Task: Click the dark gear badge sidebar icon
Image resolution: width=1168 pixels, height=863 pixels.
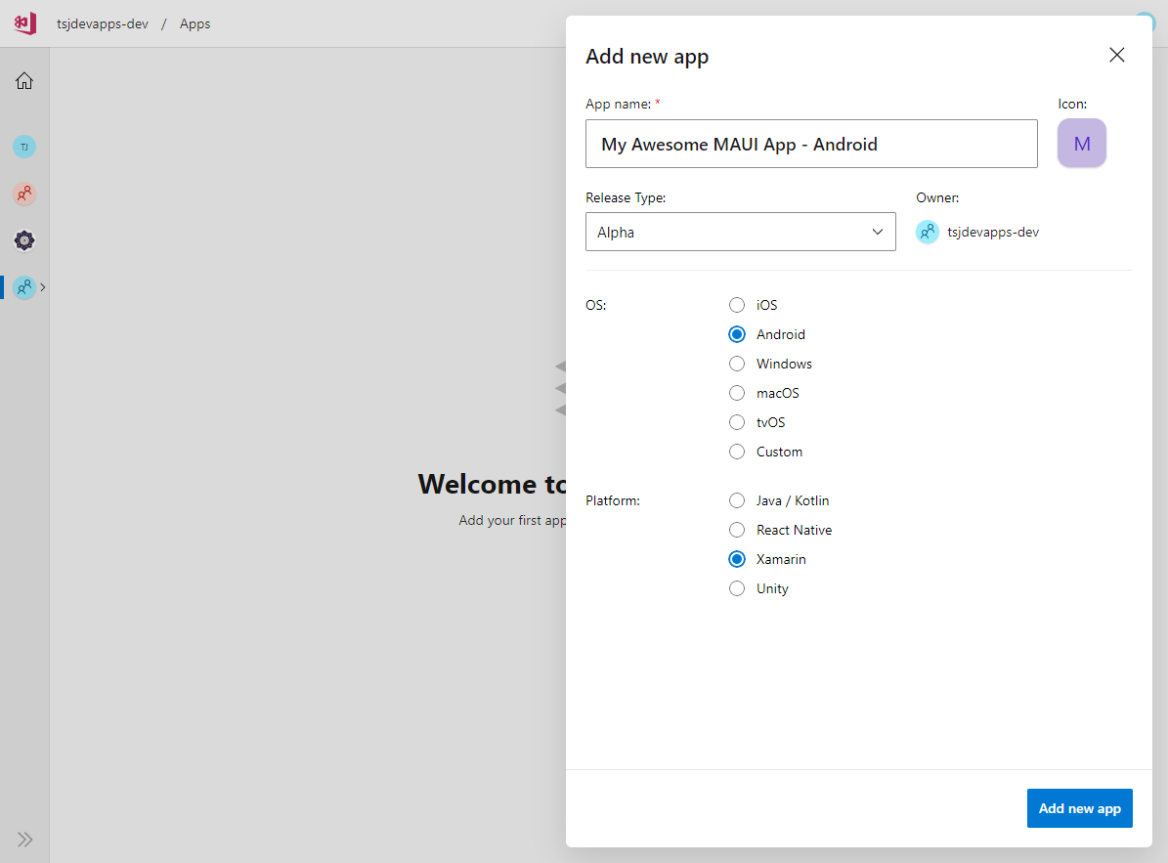Action: click(x=24, y=240)
